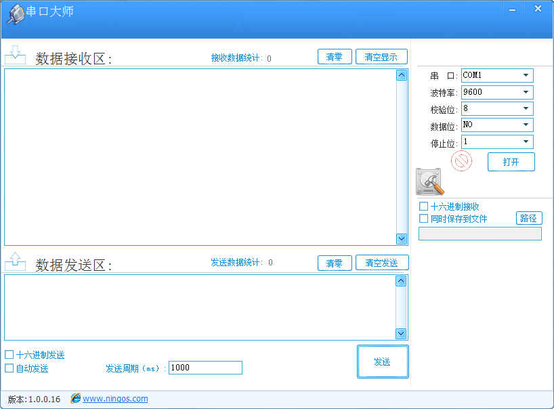The width and height of the screenshot is (554, 409).
Task: Click 路径 to choose a save path
Action: 529,218
